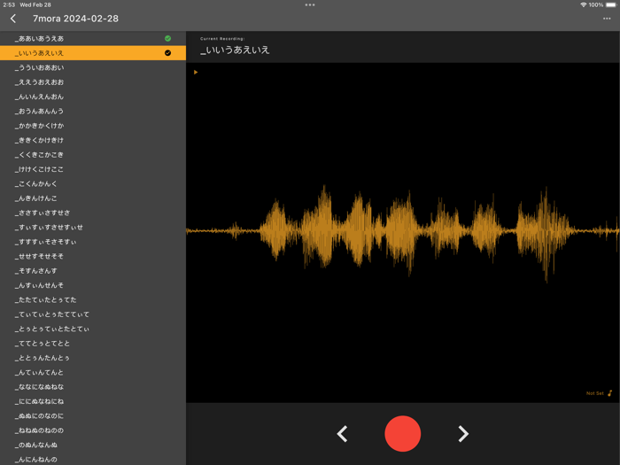Tap the red record button

click(x=402, y=433)
